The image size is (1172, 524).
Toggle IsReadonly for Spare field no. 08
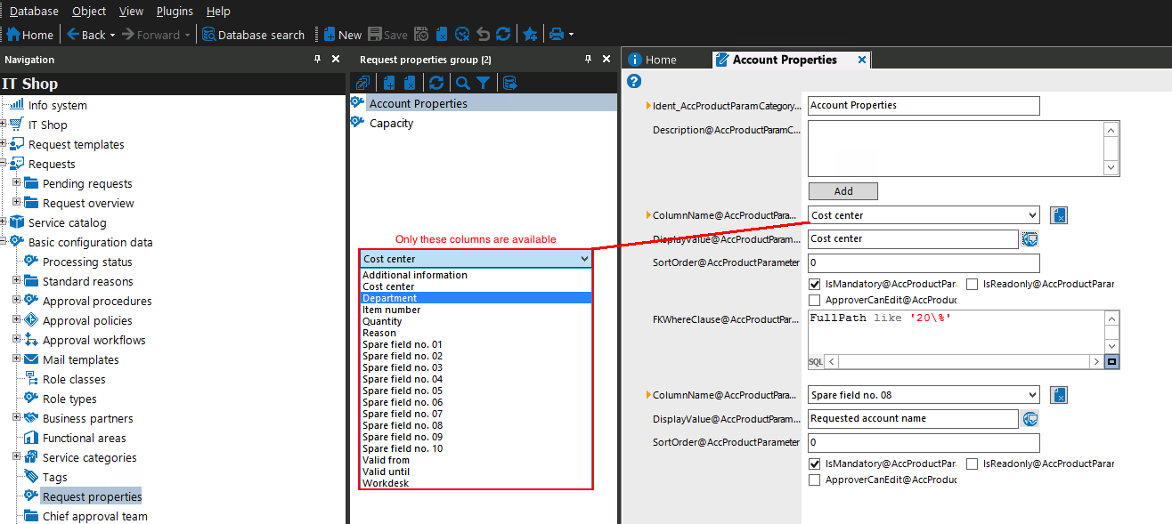tap(972, 464)
